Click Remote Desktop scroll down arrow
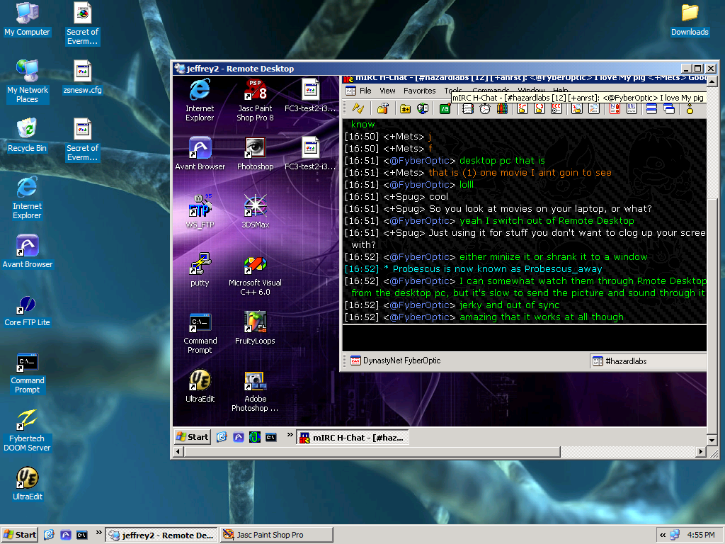The image size is (725, 544). (x=712, y=441)
